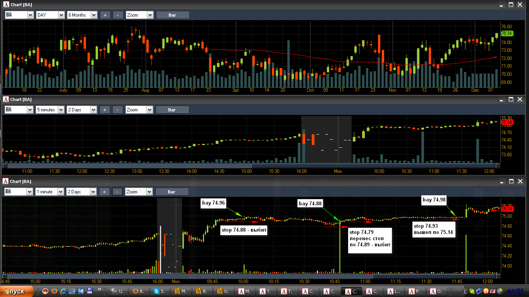Click the time scrollbar thumb on the 1 minute chart
The height and width of the screenshot is (297, 529).
[434, 277]
